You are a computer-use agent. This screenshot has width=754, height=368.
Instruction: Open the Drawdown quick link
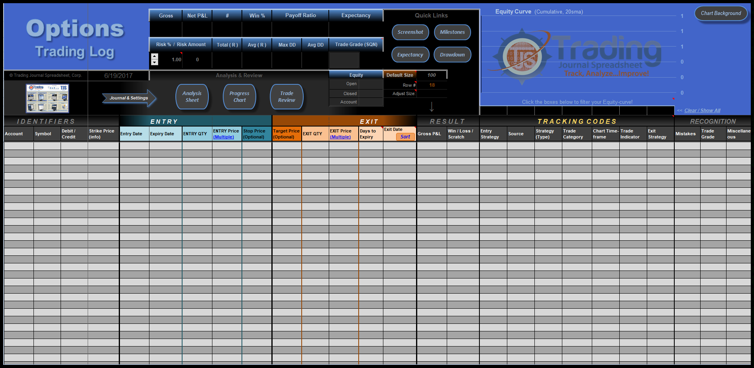452,55
